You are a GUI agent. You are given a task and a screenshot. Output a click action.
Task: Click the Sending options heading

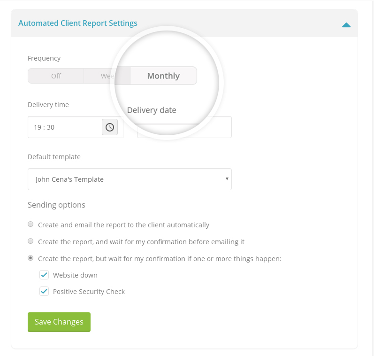coord(56,205)
